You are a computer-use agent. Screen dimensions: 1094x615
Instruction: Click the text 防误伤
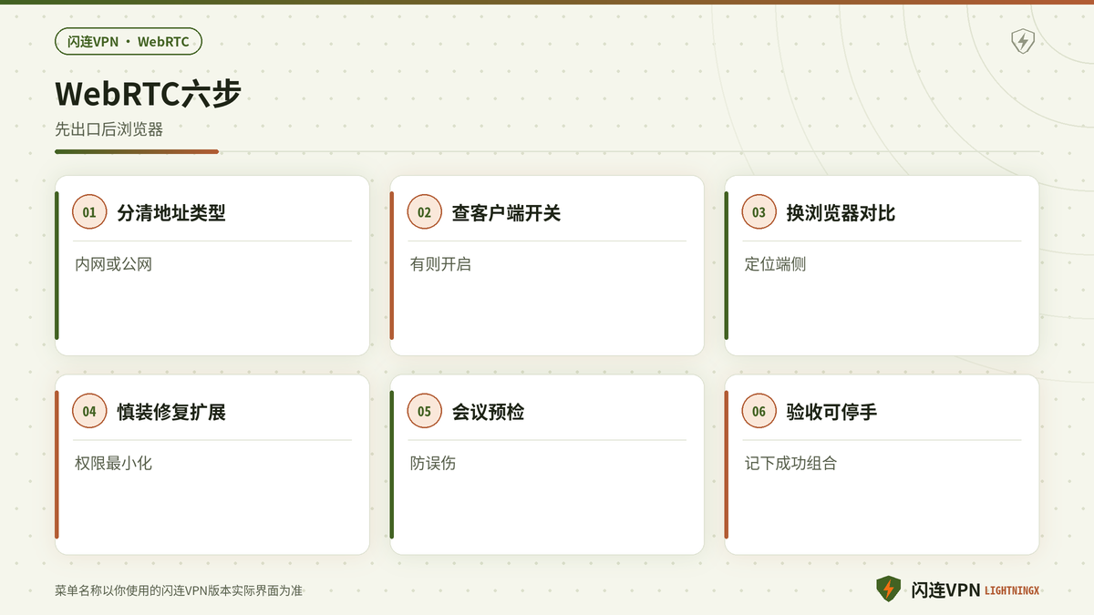(432, 463)
